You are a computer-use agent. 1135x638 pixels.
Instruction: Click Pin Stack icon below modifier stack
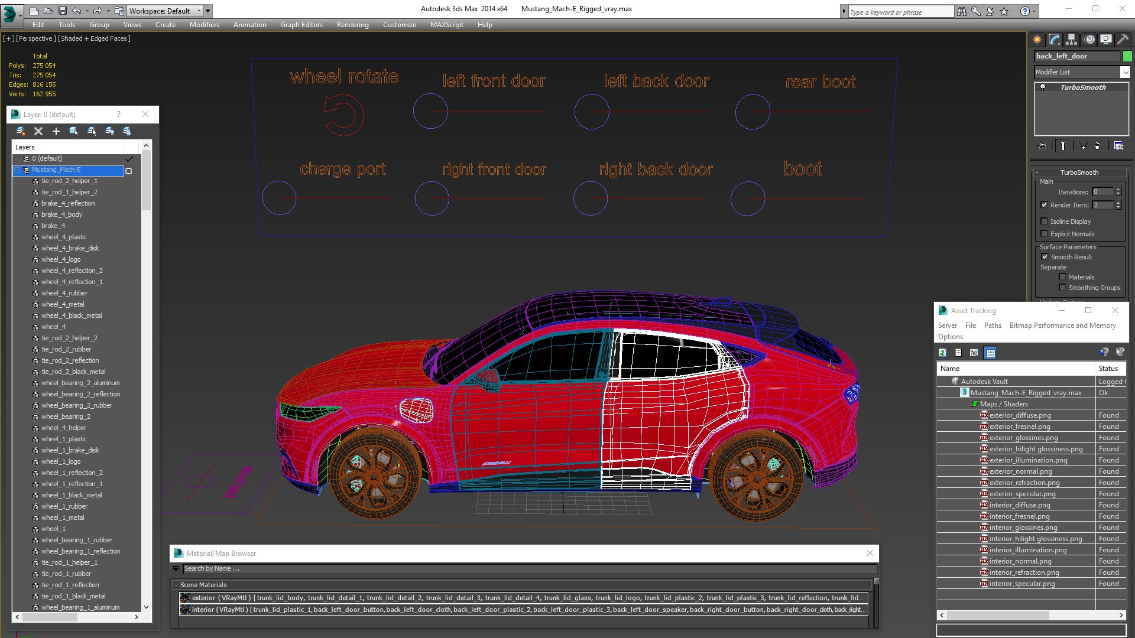(x=1042, y=145)
